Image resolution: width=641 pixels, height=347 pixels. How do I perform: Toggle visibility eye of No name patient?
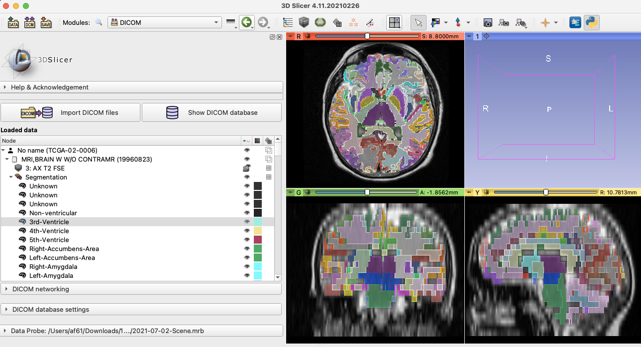tap(246, 150)
